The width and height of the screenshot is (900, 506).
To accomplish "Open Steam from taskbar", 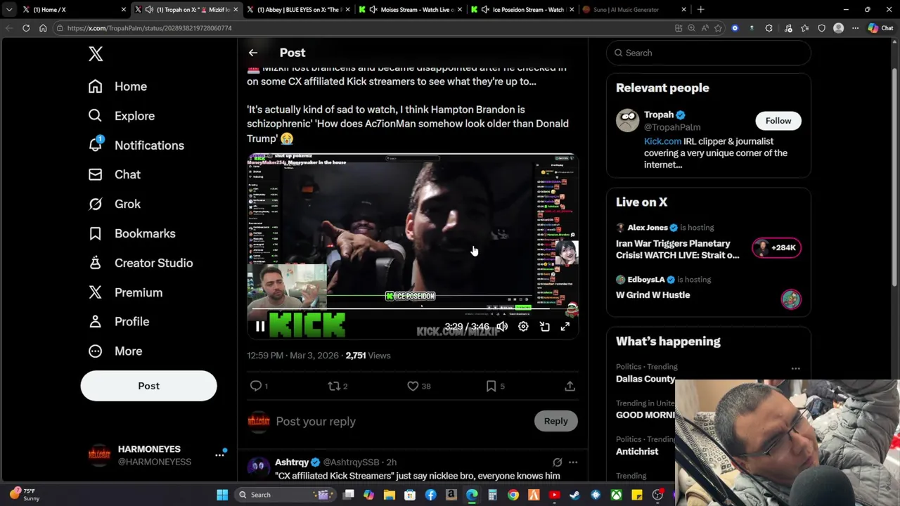I will tap(574, 495).
